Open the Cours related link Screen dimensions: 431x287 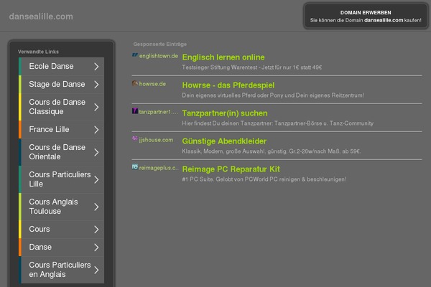point(61,230)
